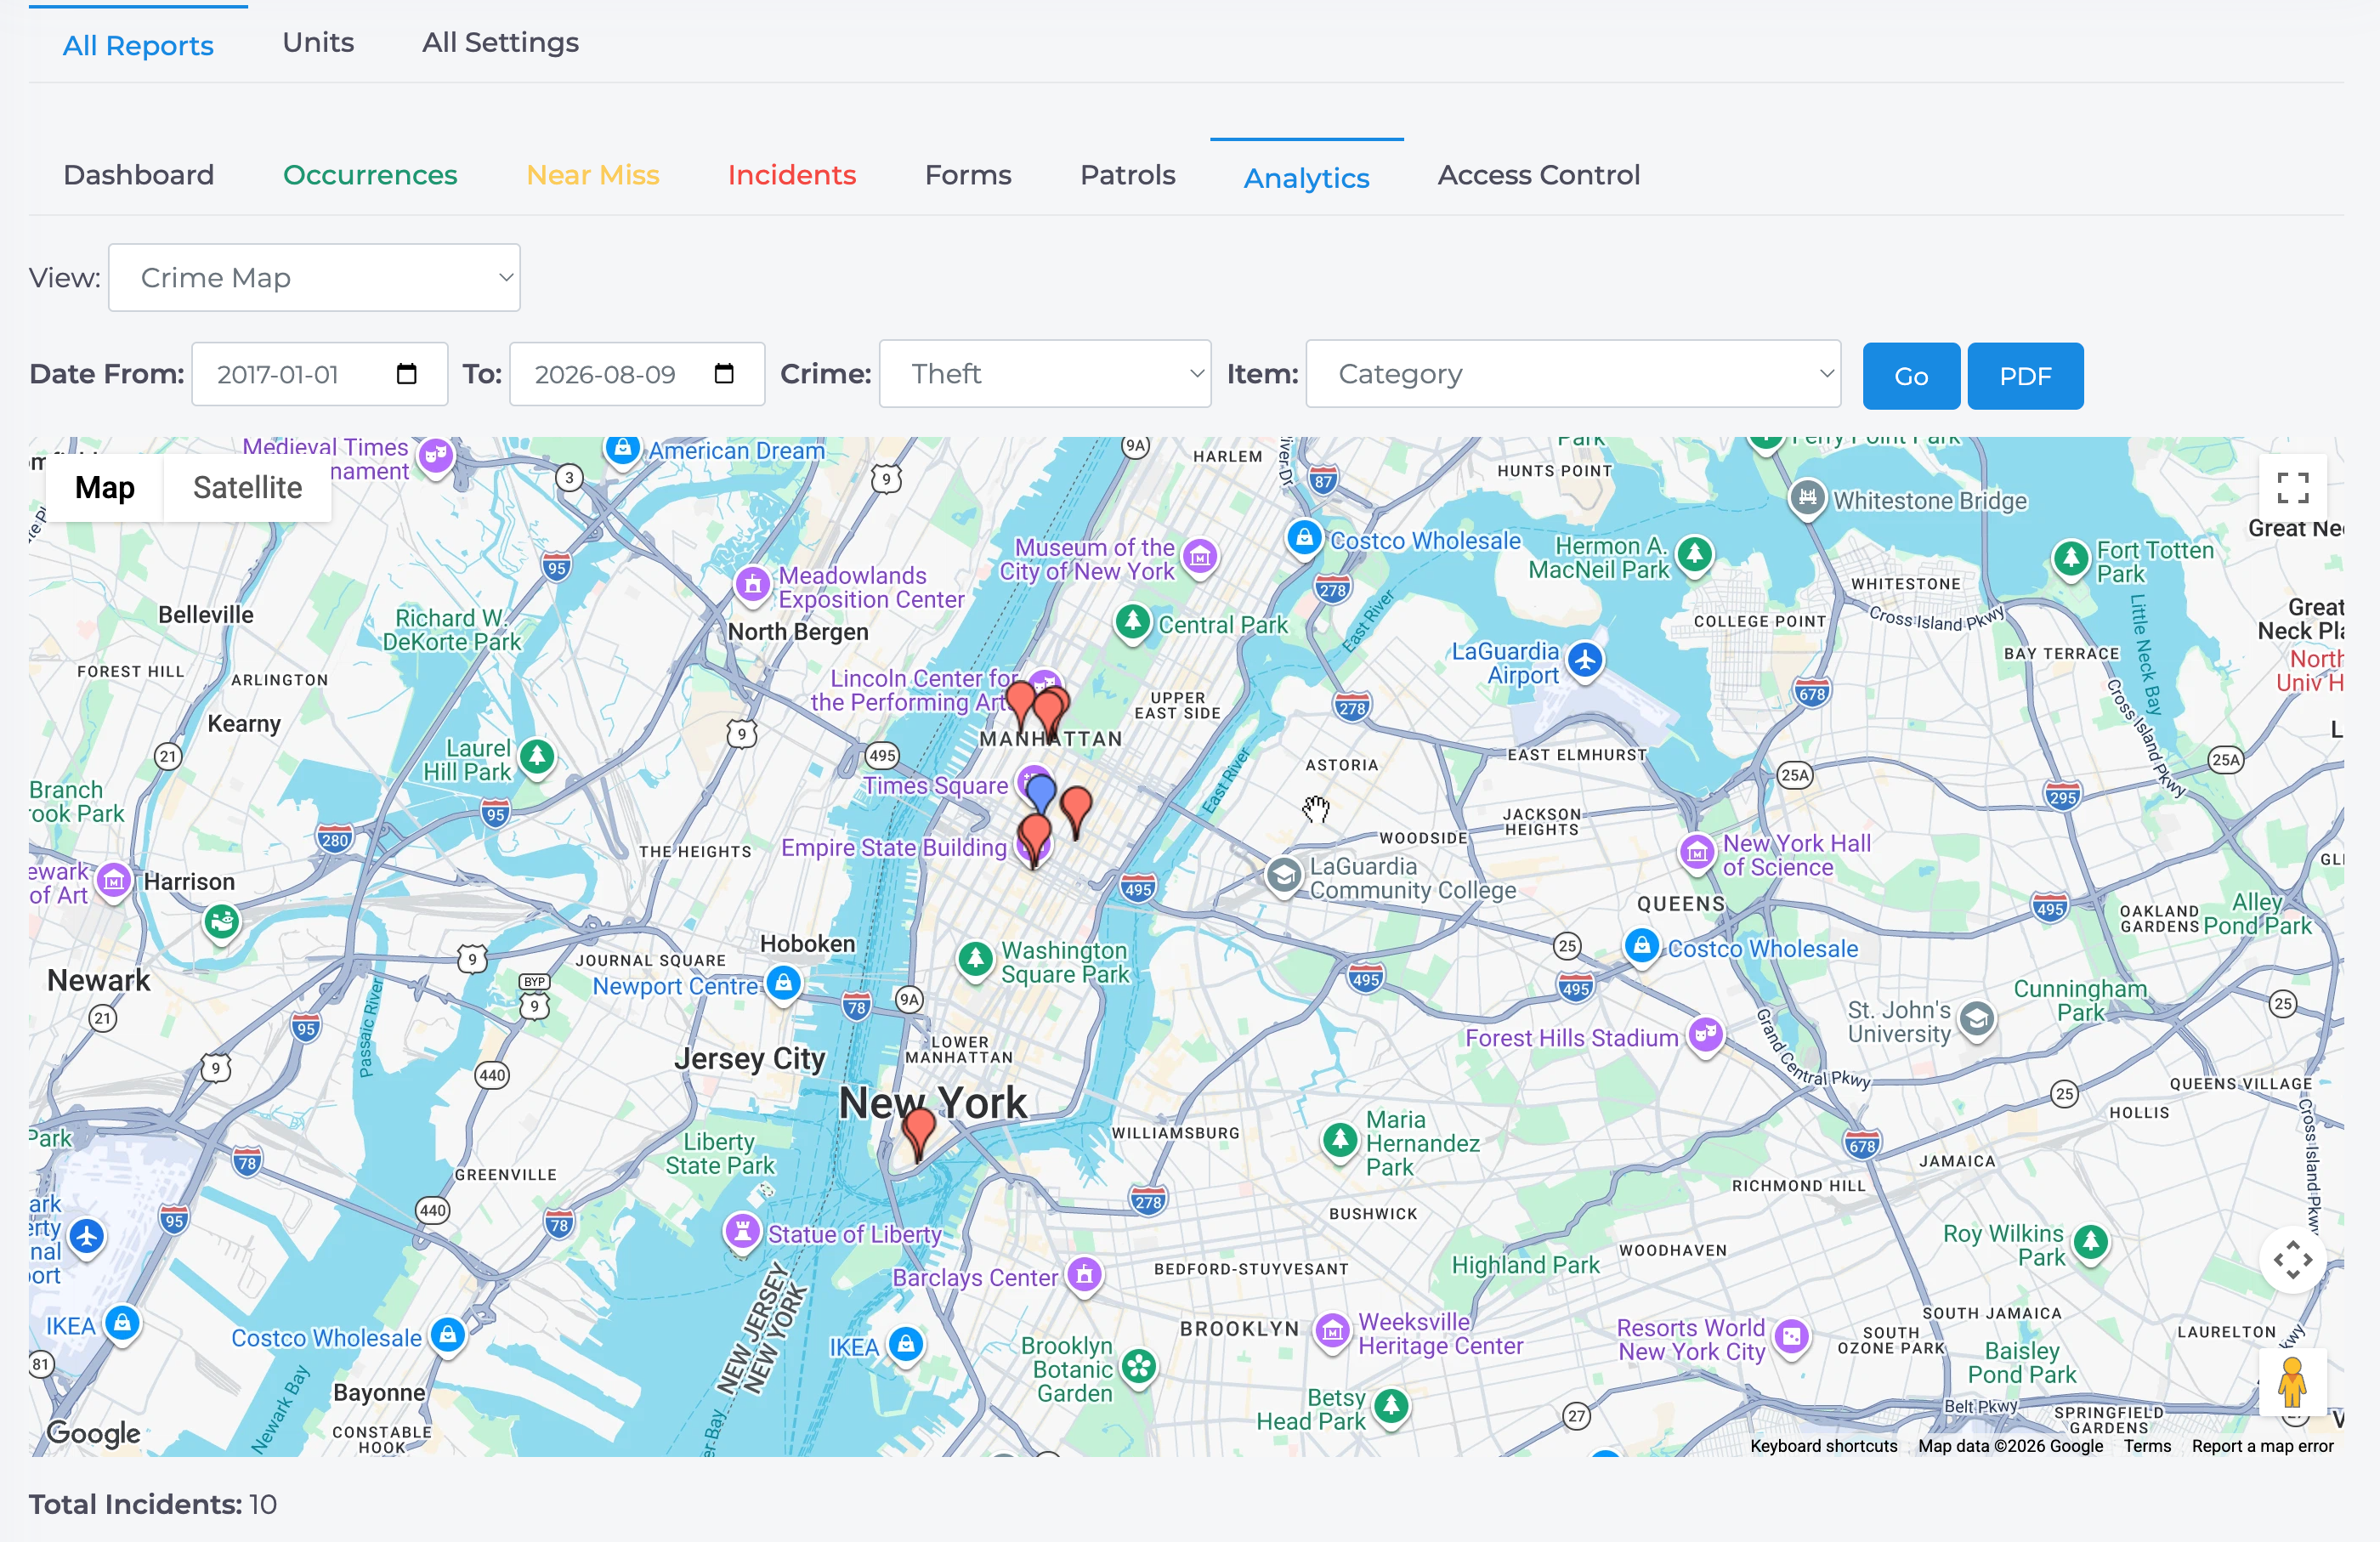This screenshot has height=1542, width=2380.
Task: Switch to standard Map view
Action: (x=104, y=487)
